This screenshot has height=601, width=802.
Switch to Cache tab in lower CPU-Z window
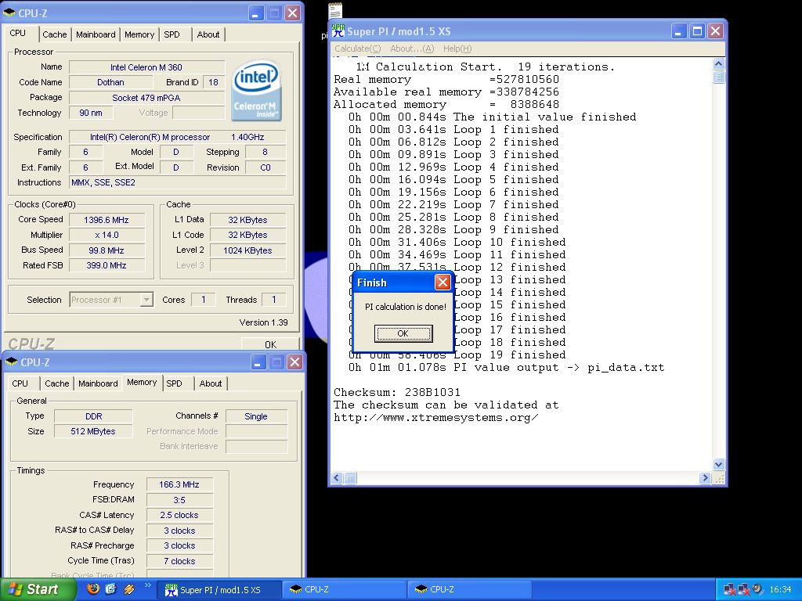pos(56,383)
